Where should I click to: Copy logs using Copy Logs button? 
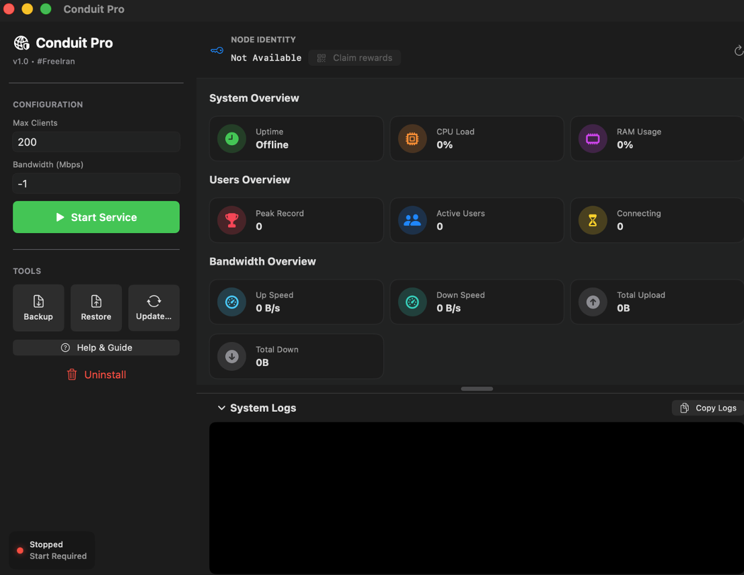(708, 408)
